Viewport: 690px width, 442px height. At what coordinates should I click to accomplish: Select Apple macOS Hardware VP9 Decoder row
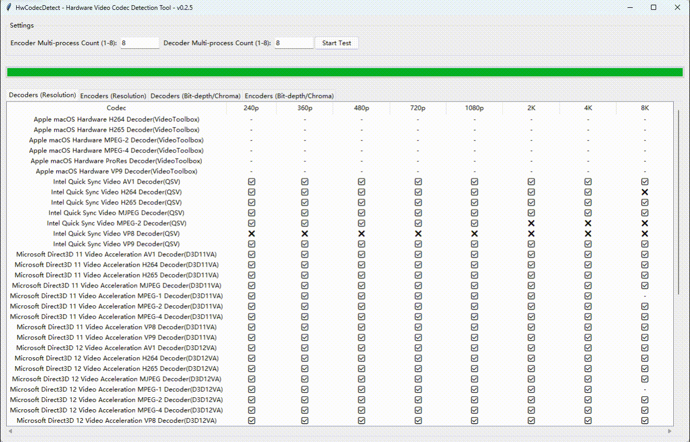pyautogui.click(x=340, y=172)
